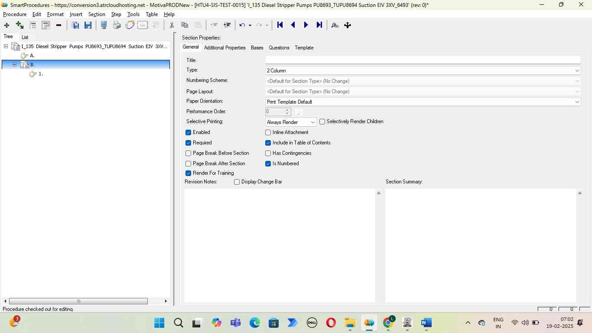
Task: Open the Insert menu
Action: point(76,14)
